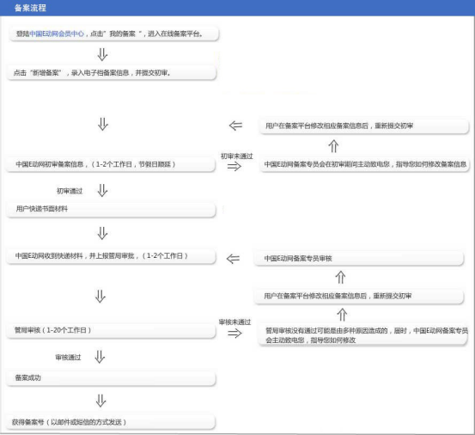Click the 中国E动网备案专员审核 box
The height and width of the screenshot is (435, 475).
(x=359, y=259)
